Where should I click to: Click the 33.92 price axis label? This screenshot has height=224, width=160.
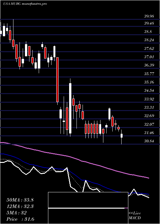[x=149, y=99]
